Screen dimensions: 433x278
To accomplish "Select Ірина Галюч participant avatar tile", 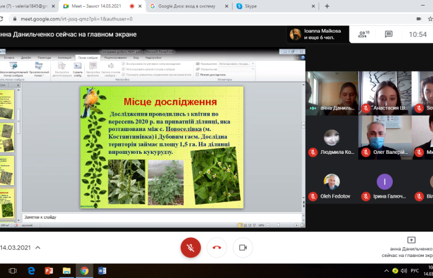I will (x=385, y=185).
